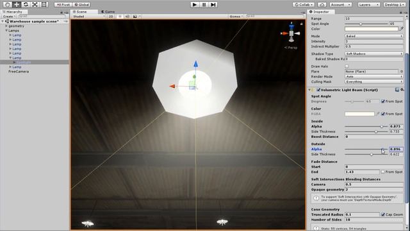The width and height of the screenshot is (410, 231).
Task: Toggle the Inspector panel lock icon
Action: [400, 12]
